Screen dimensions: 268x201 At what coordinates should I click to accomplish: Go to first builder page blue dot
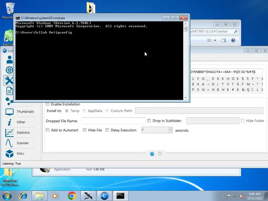pos(152,154)
